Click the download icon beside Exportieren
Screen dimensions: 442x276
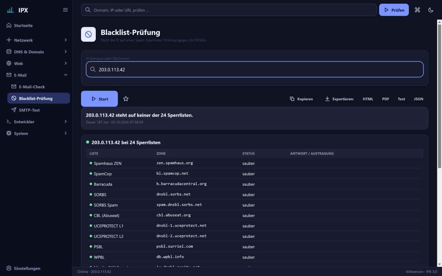[x=327, y=99]
